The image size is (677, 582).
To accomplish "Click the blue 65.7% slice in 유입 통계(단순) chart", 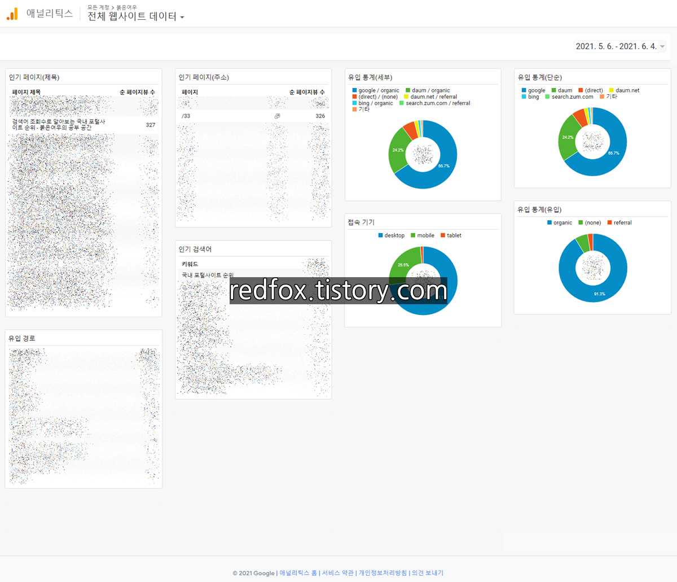I will (x=614, y=152).
